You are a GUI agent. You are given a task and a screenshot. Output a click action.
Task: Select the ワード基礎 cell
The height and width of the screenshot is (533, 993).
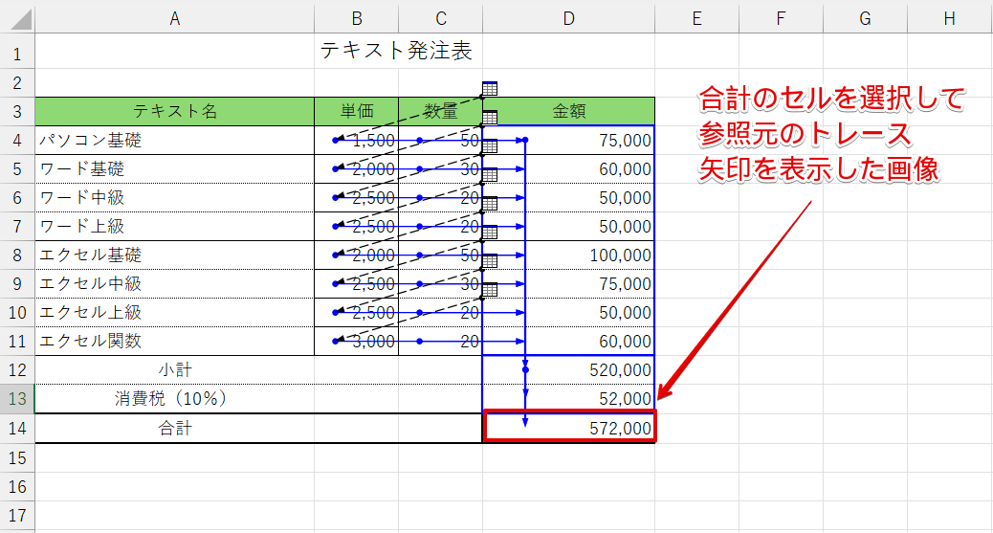(x=175, y=169)
